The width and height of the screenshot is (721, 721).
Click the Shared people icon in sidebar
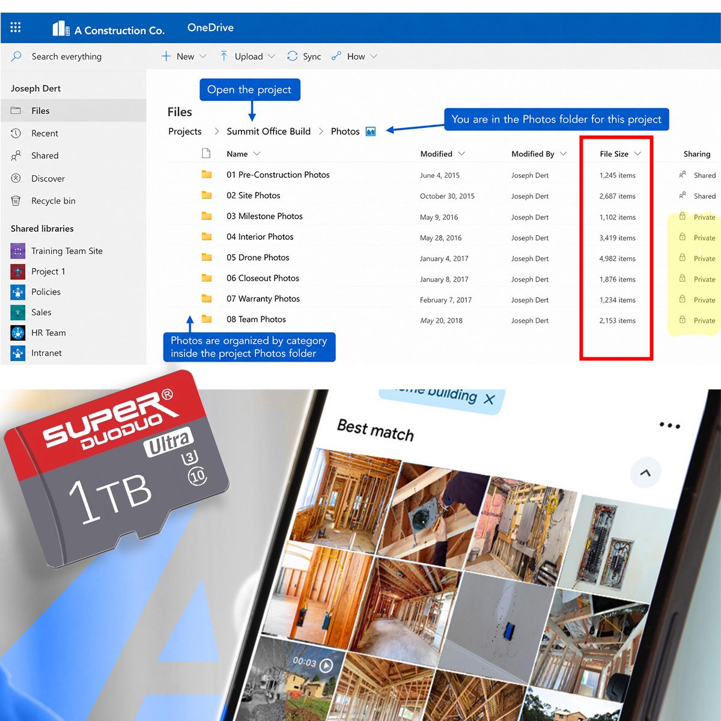[x=16, y=156]
